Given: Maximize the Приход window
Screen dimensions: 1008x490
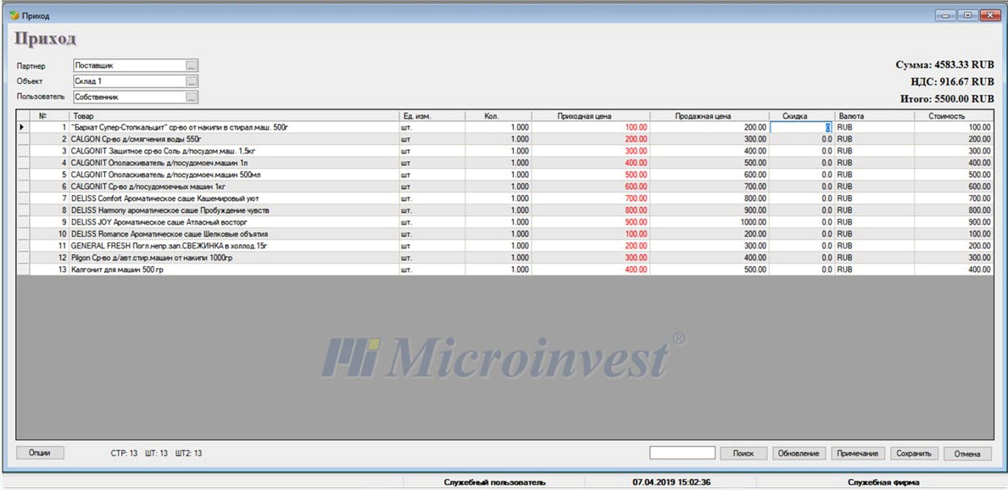Looking at the screenshot, I should [966, 15].
